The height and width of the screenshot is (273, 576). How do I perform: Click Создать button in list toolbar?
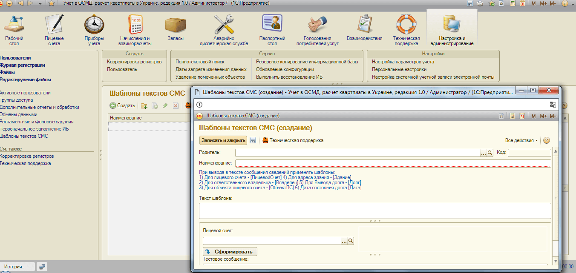coord(122,105)
